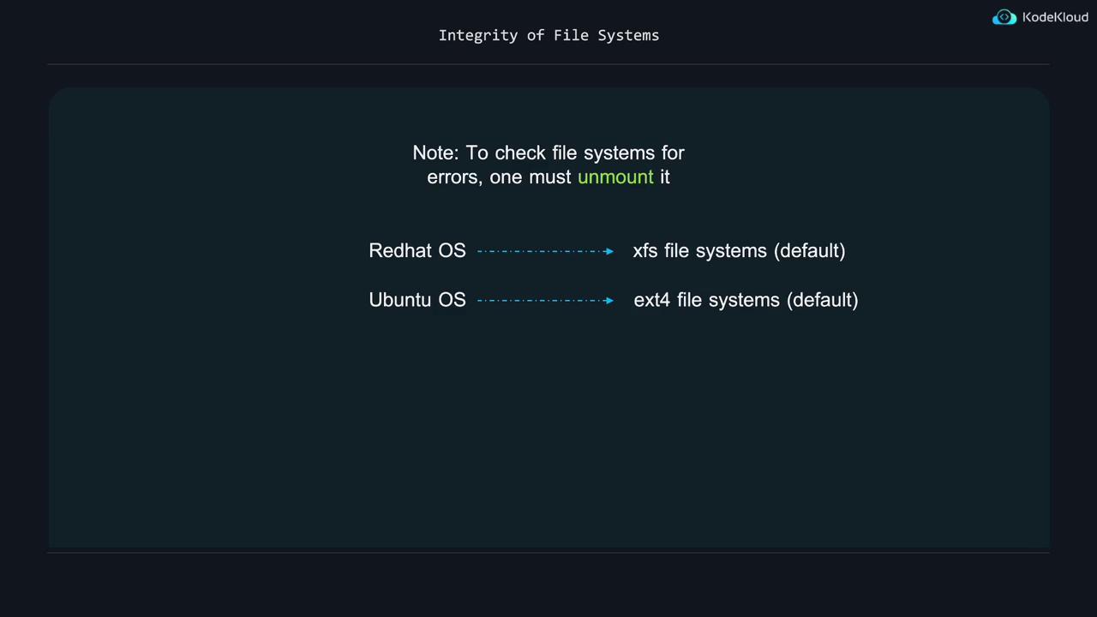The image size is (1097, 617).
Task: Click the green unmount word
Action: pyautogui.click(x=615, y=177)
